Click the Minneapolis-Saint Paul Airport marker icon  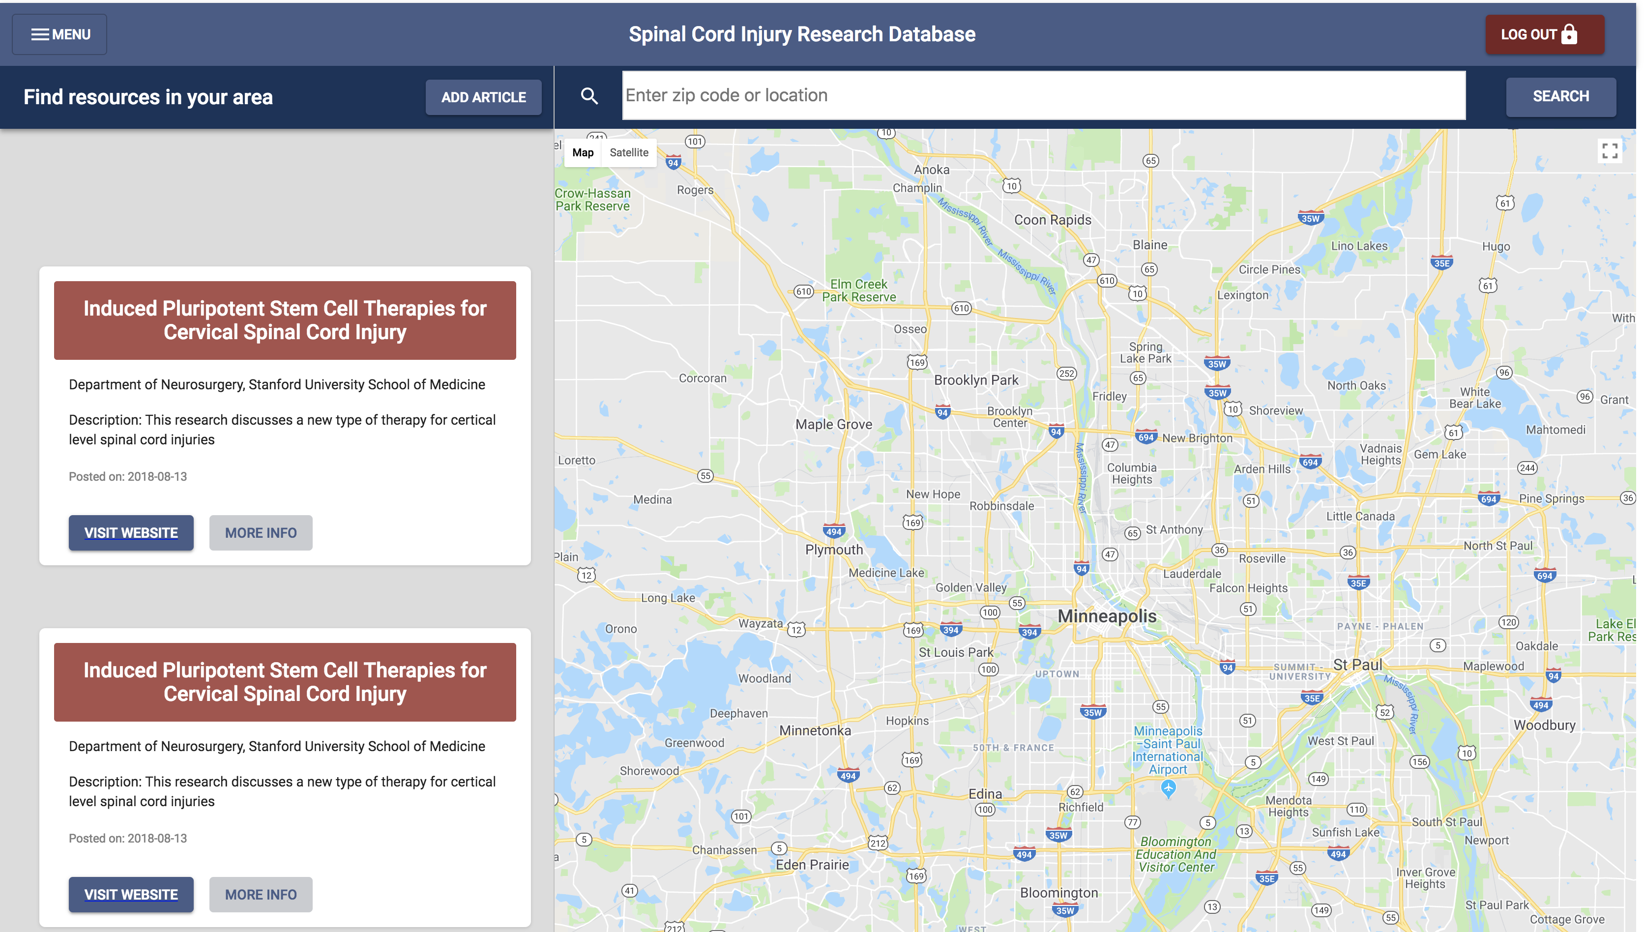pyautogui.click(x=1168, y=788)
